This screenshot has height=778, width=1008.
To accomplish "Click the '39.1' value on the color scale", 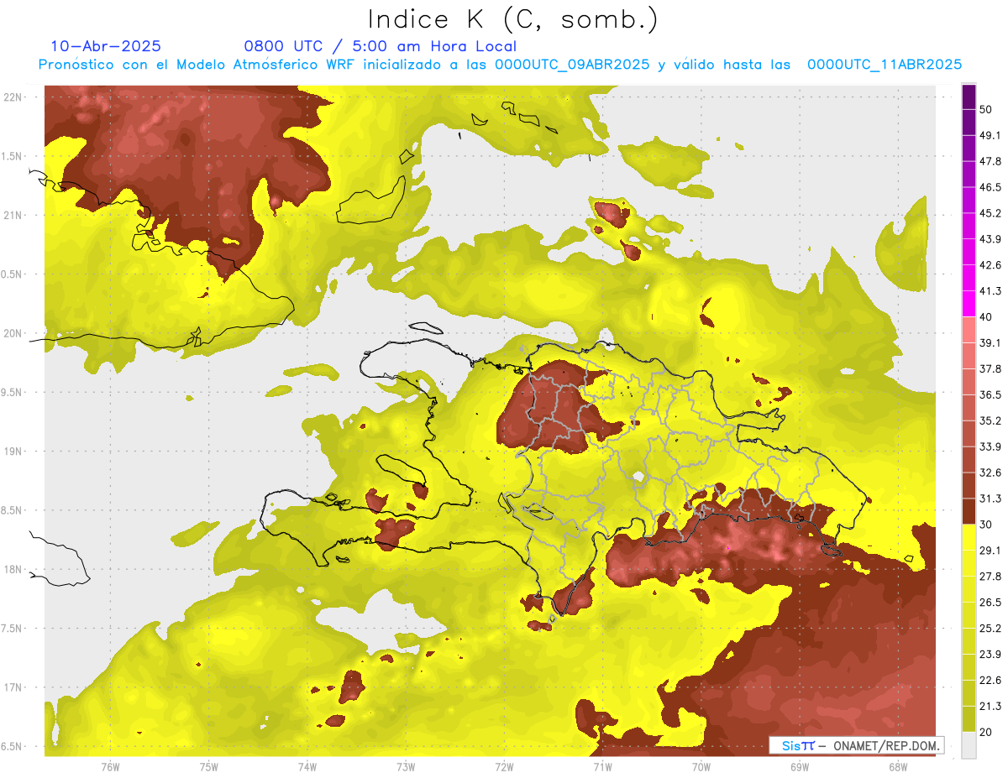I will pos(991,342).
